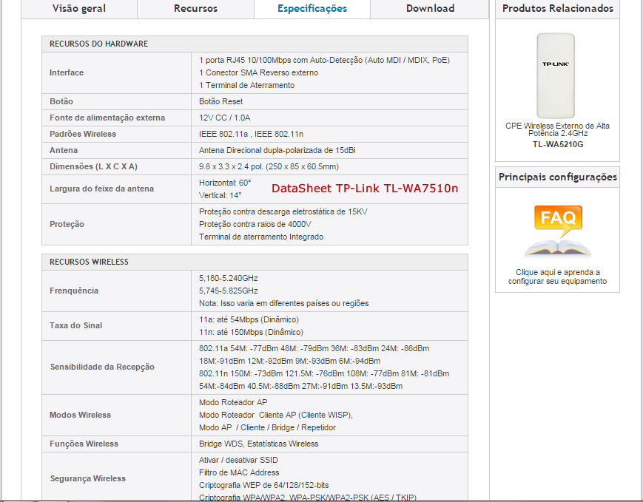Click '1 porta RJ45 10/100Mbps' interface line

point(324,60)
